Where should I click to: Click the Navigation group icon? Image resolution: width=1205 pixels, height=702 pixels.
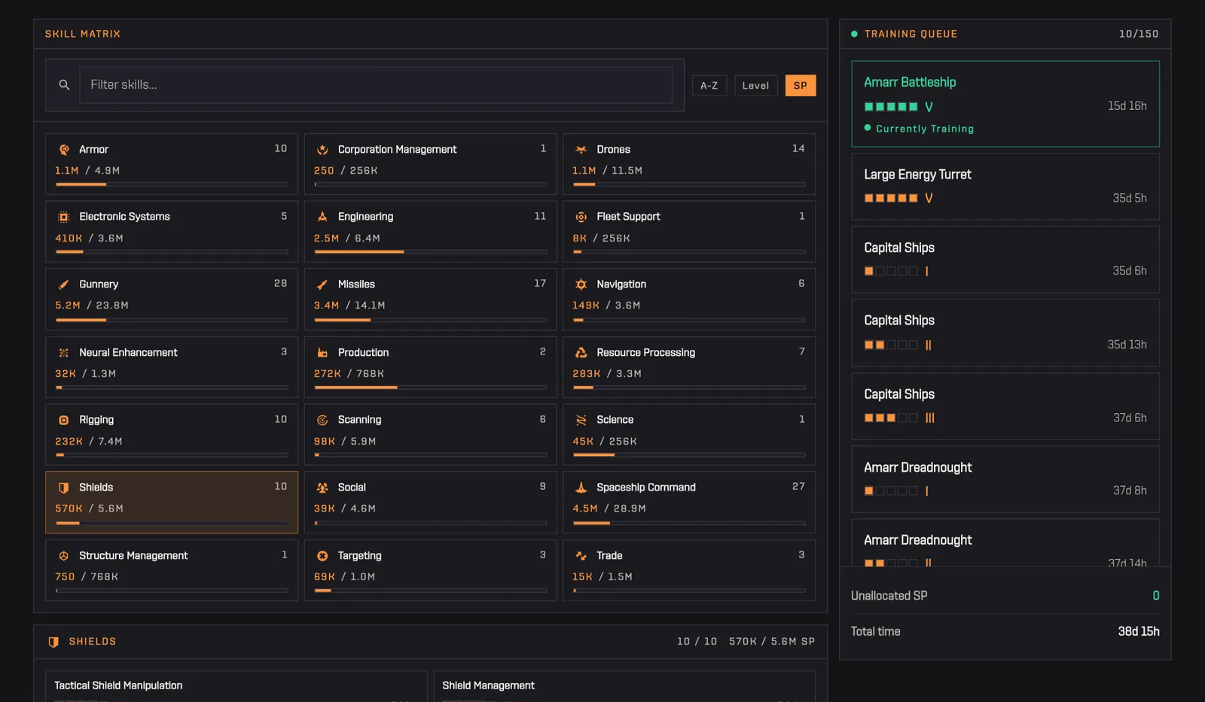[x=581, y=284]
